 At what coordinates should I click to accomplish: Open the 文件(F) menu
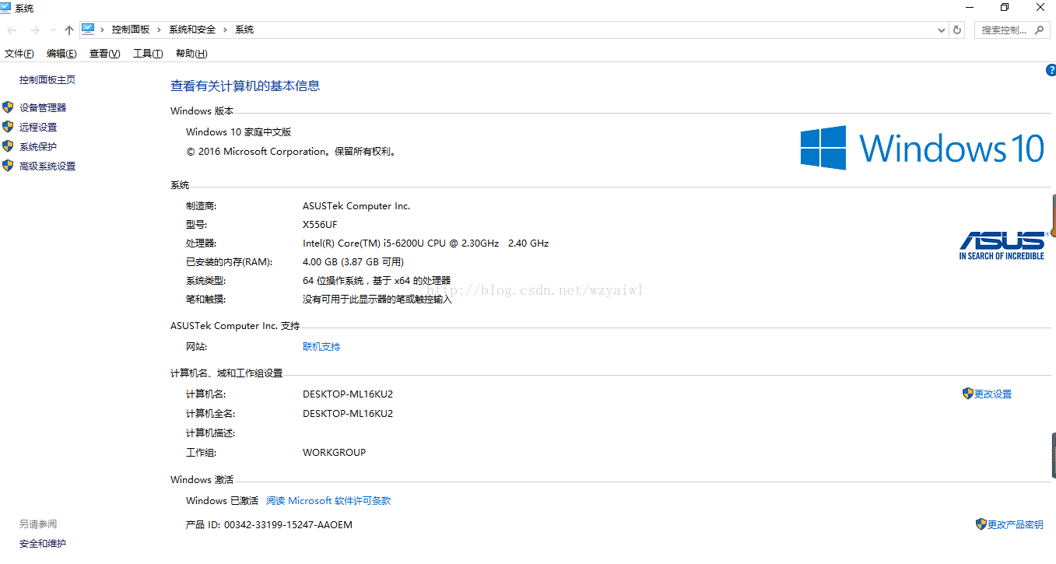point(19,54)
